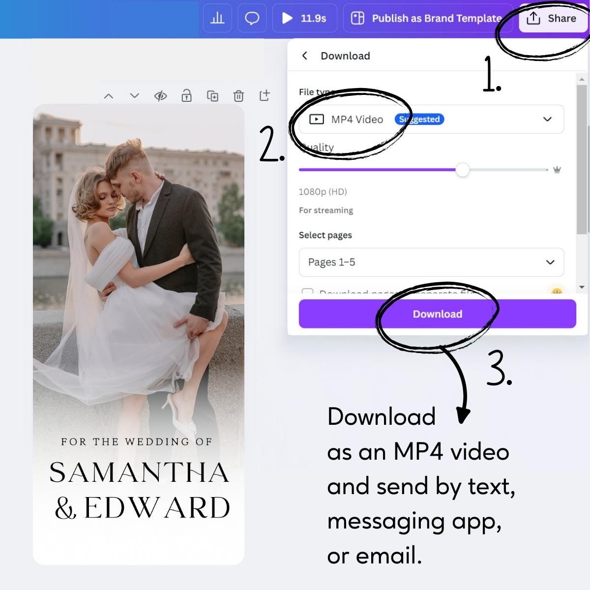Screen dimensions: 590x590
Task: Open the Share menu
Action: (553, 18)
